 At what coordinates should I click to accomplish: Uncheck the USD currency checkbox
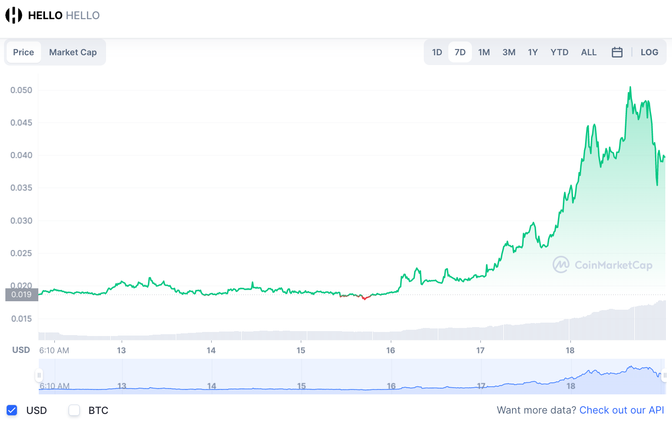(12, 410)
